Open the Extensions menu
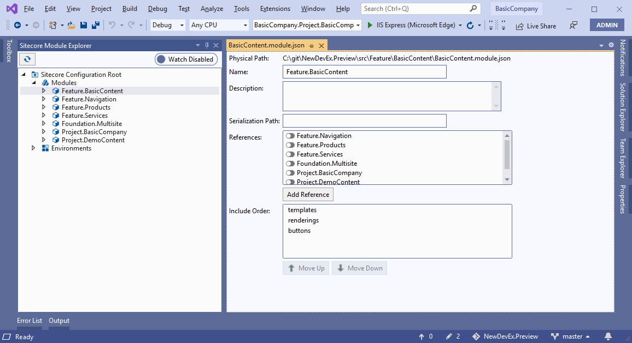 click(275, 8)
